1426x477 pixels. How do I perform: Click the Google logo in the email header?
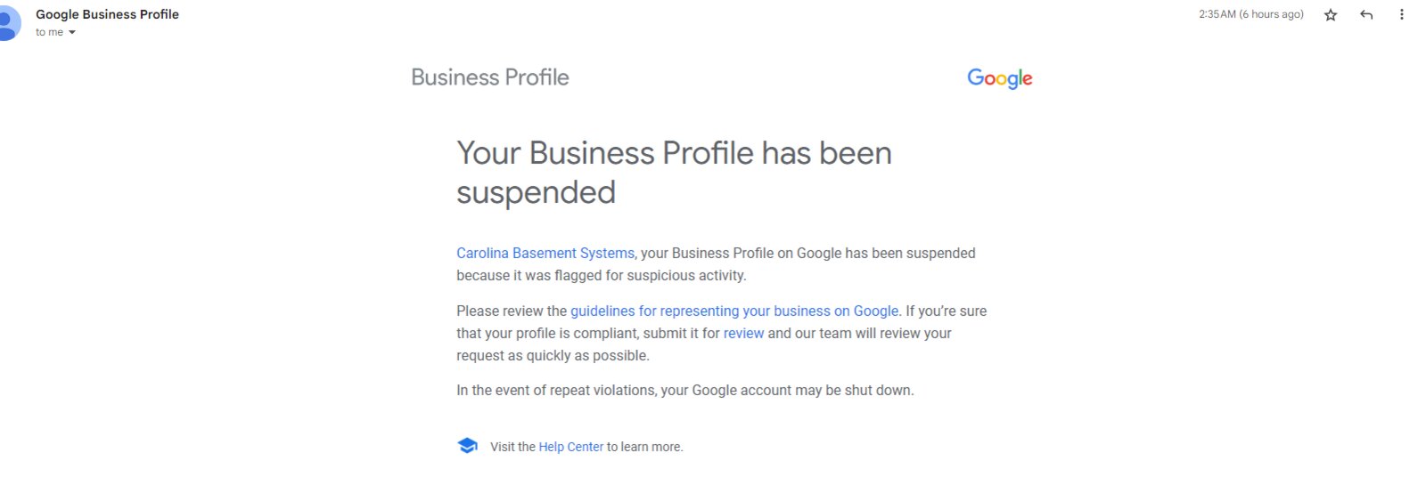1000,78
